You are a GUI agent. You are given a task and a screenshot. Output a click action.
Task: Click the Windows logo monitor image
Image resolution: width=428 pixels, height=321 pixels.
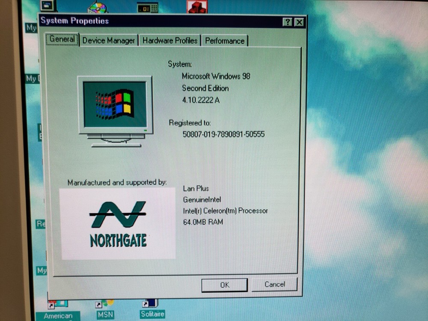pyautogui.click(x=115, y=112)
